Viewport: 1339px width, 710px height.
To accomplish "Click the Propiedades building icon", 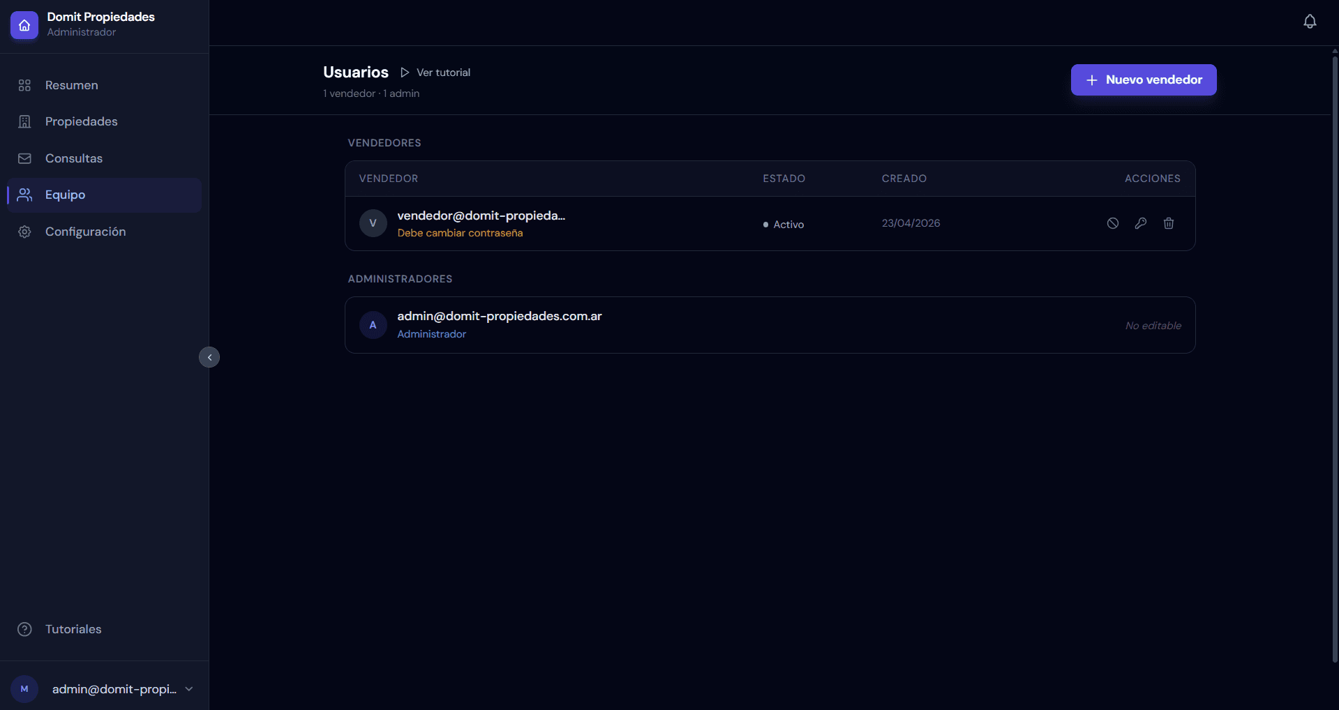I will 24,121.
